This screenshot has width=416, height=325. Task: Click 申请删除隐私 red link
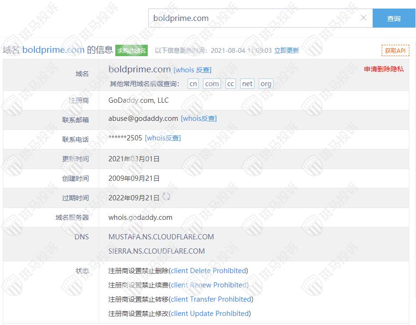384,69
